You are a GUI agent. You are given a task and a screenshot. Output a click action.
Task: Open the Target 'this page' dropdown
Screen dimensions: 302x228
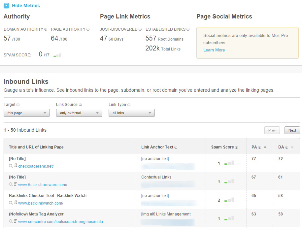click(27, 113)
